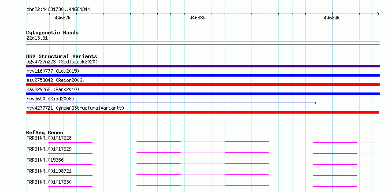Open nsv3650 (Kidd2008) variant label

tap(50, 99)
